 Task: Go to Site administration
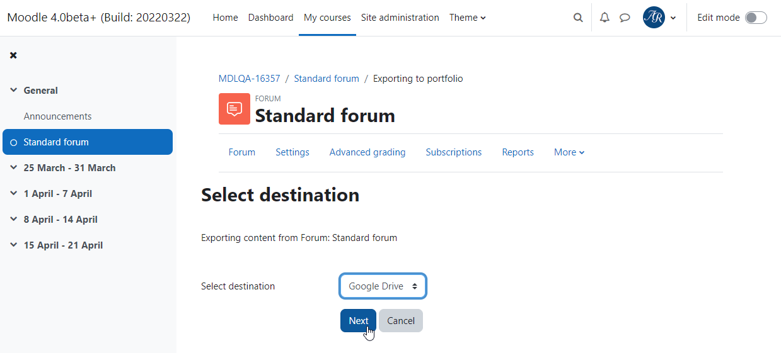pos(400,18)
